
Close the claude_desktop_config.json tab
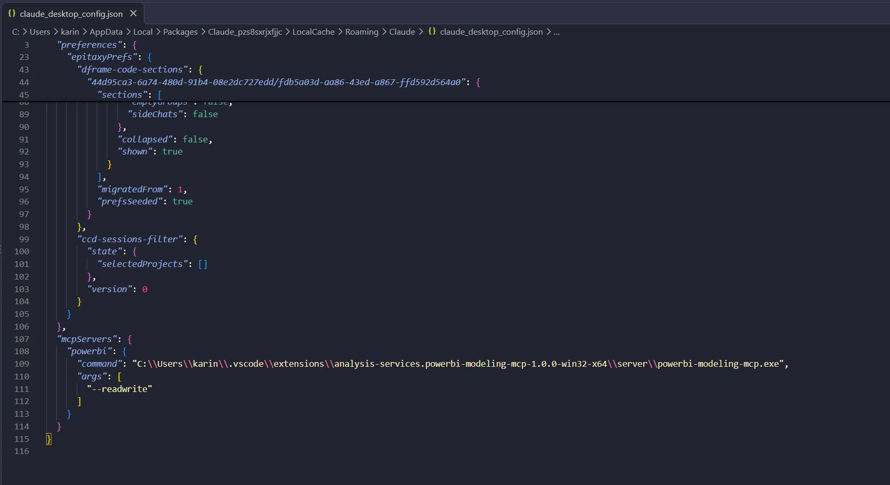[x=133, y=14]
